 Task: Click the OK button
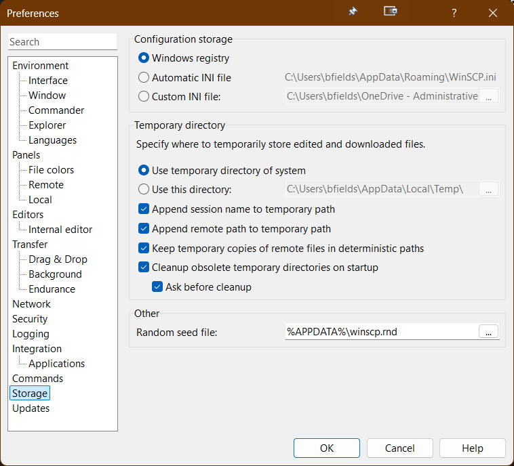(327, 448)
